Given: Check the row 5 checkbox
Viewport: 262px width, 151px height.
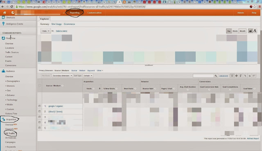Looking at the screenshot, I should (x=40, y=128).
